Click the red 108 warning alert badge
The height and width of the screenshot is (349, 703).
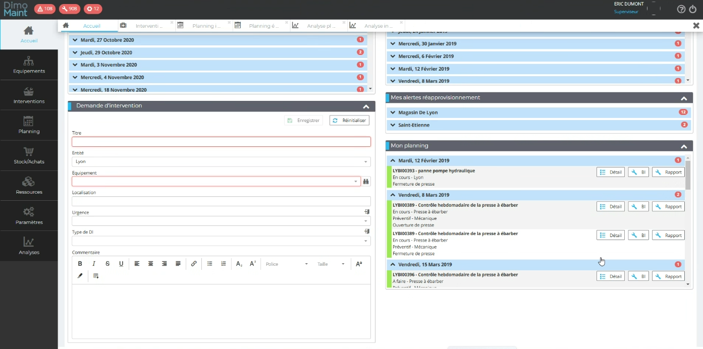pyautogui.click(x=45, y=9)
